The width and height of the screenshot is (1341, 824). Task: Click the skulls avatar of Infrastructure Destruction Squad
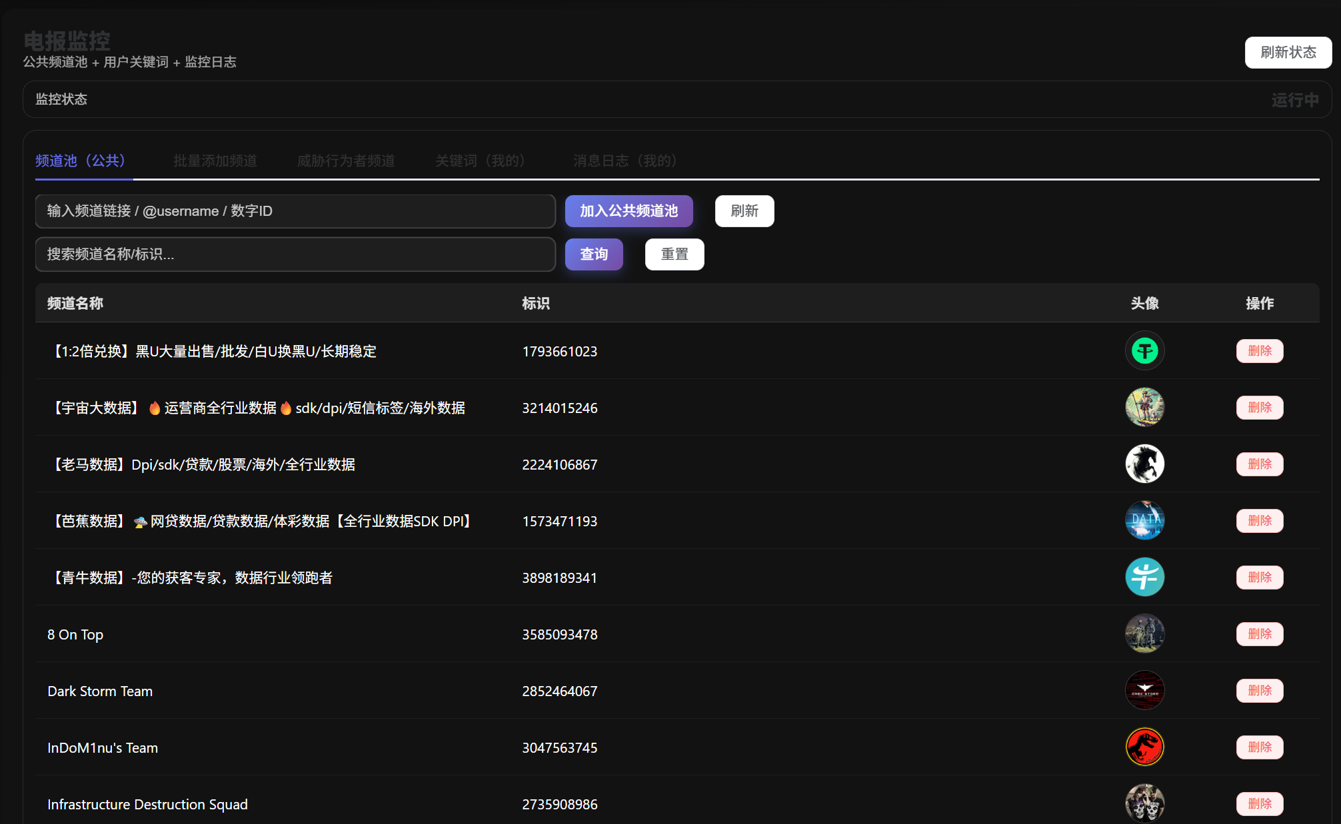pos(1144,803)
